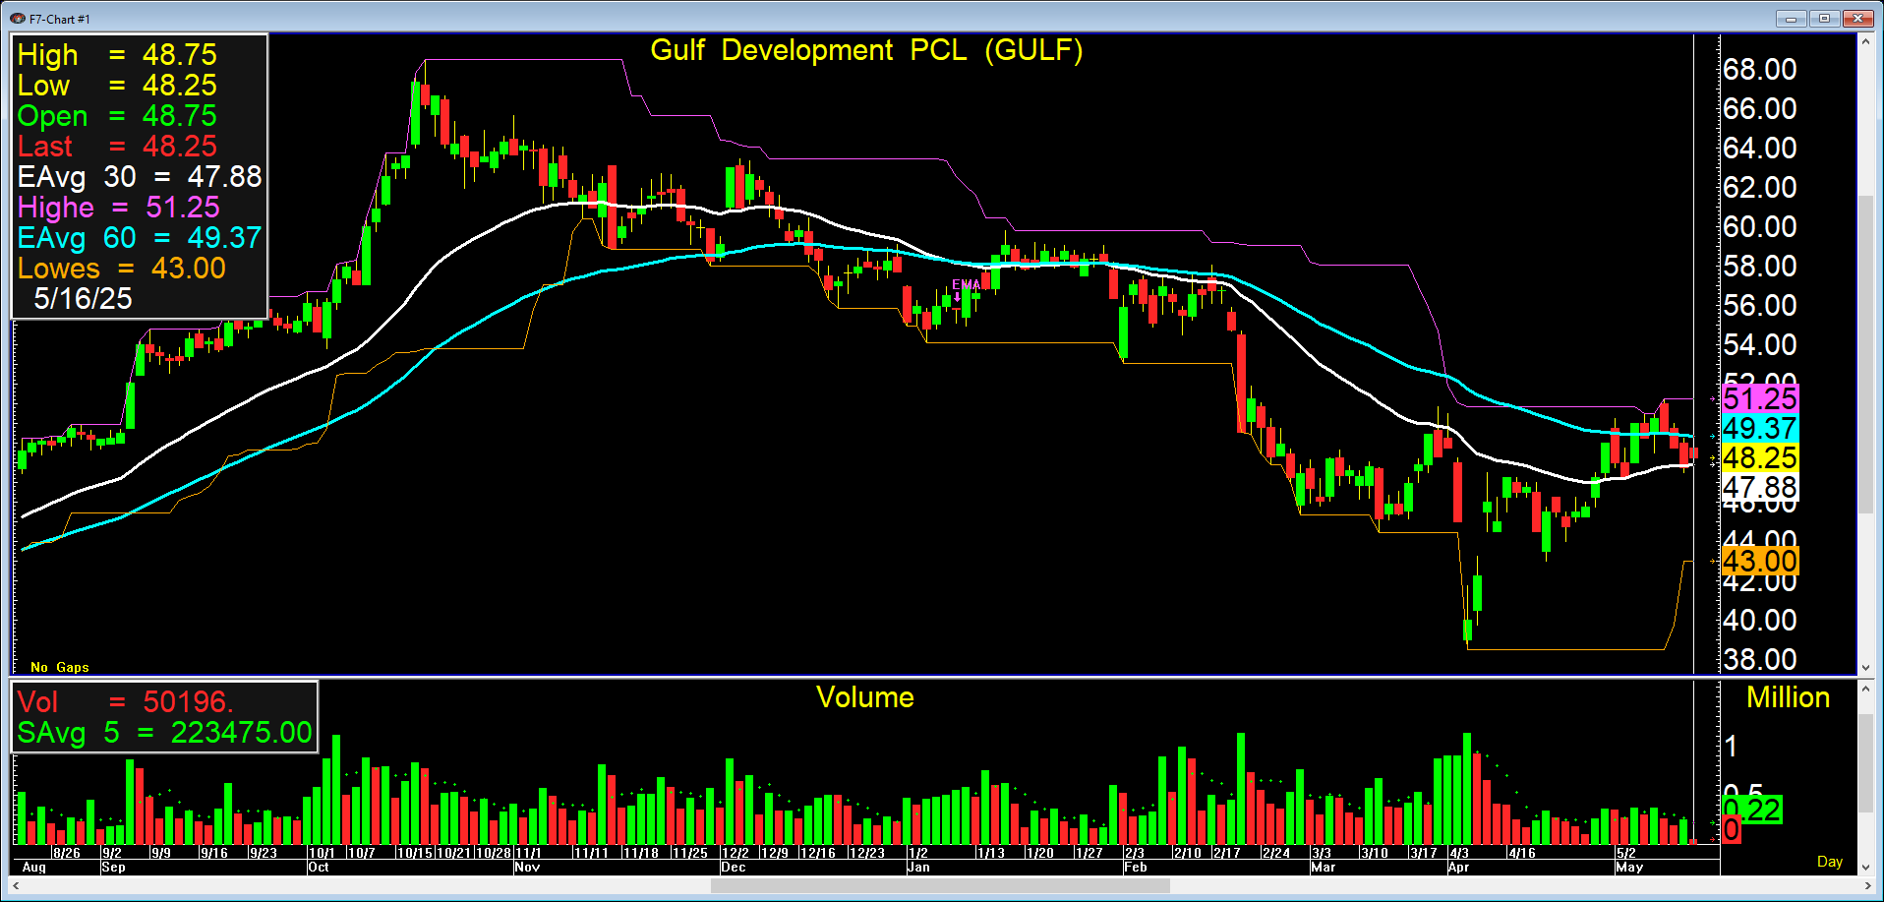This screenshot has height=902, width=1884.
Task: Minimize the F7-Chart #1 window
Action: (x=1791, y=18)
